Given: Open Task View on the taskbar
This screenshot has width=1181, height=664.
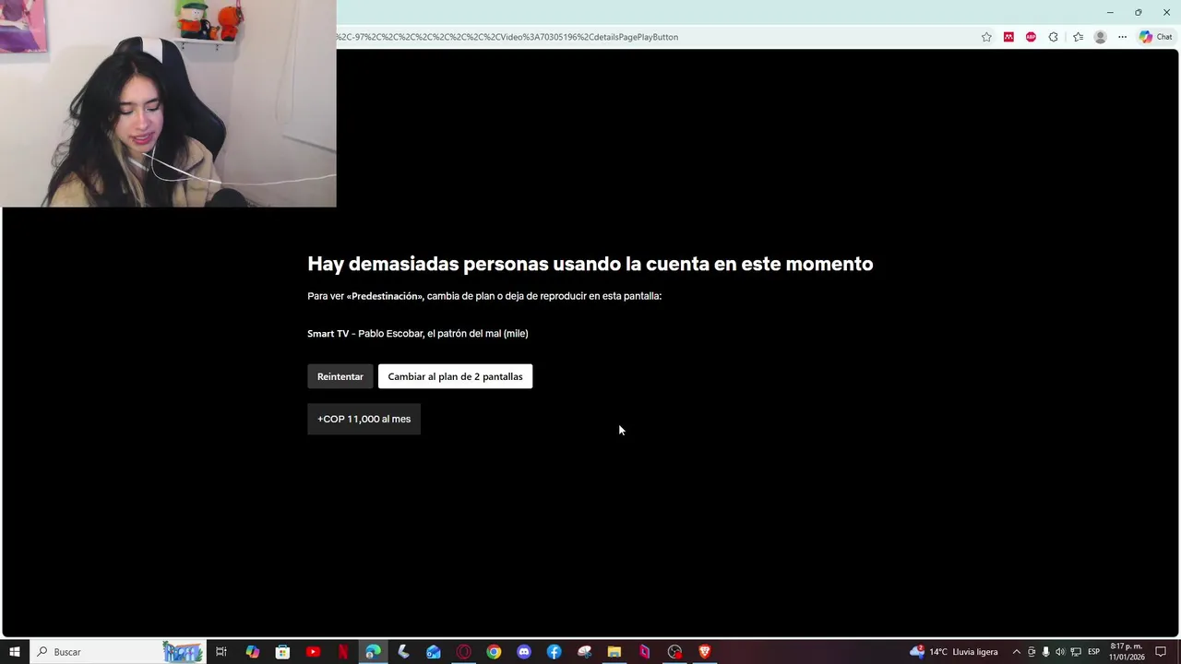Looking at the screenshot, I should [x=221, y=652].
